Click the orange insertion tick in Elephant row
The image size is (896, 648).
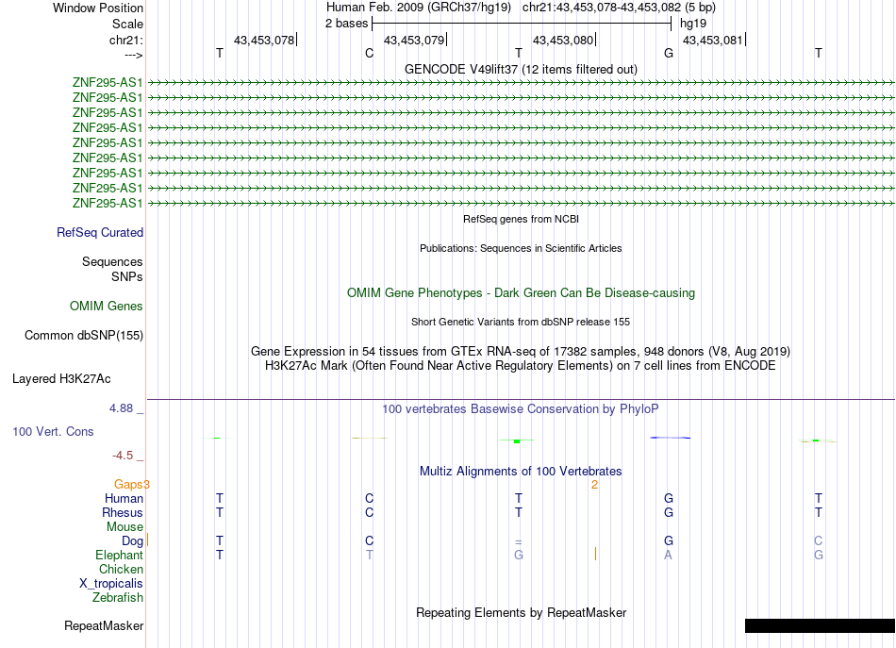(x=595, y=554)
